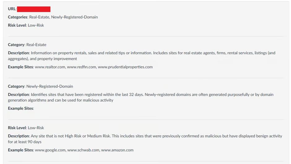The width and height of the screenshot is (291, 164).
Task: Click the Category: Real-Estate heading
Action: pos(27,45)
